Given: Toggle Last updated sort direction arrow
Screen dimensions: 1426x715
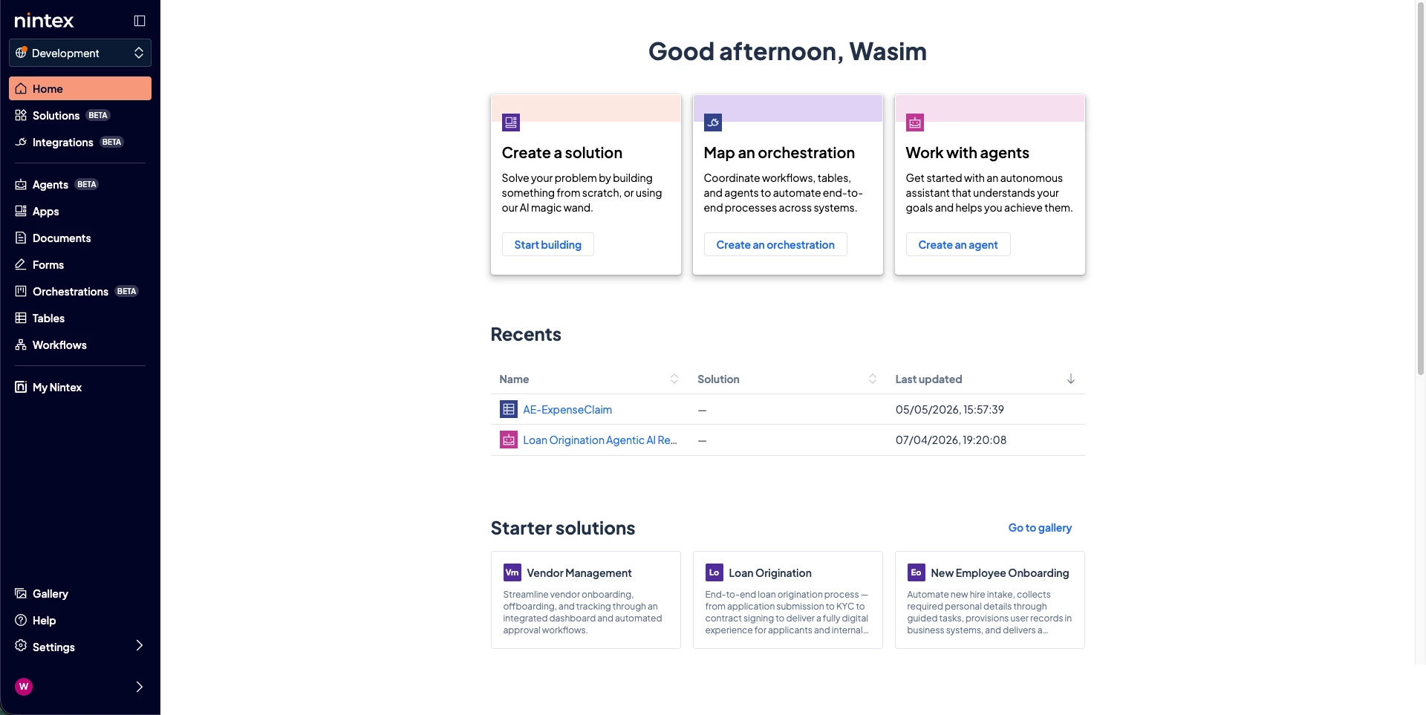Looking at the screenshot, I should coord(1071,379).
